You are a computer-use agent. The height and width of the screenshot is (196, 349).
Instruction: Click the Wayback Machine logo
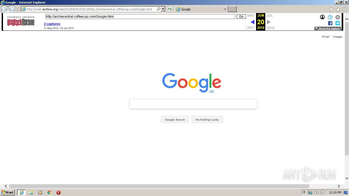tap(21, 21)
